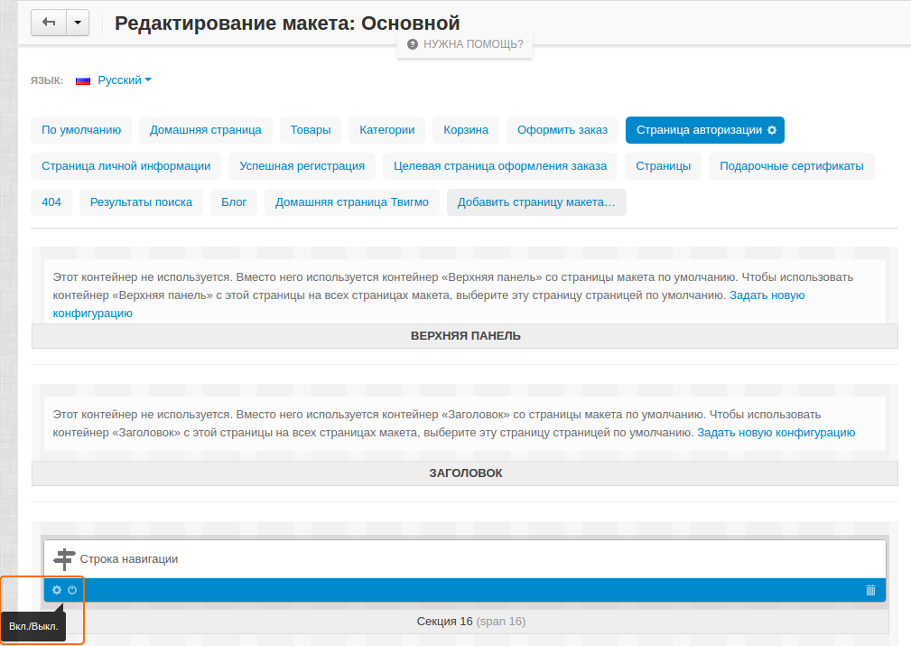Follow Задать новую конфигурацию link in Заголовок block
This screenshot has width=911, height=646.
(x=775, y=432)
